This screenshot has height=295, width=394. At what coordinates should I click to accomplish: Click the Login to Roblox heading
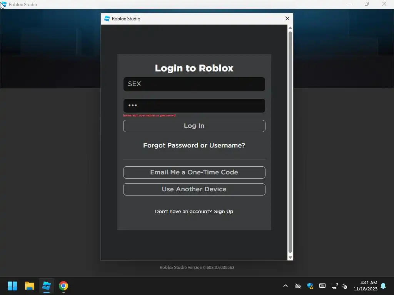[194, 68]
